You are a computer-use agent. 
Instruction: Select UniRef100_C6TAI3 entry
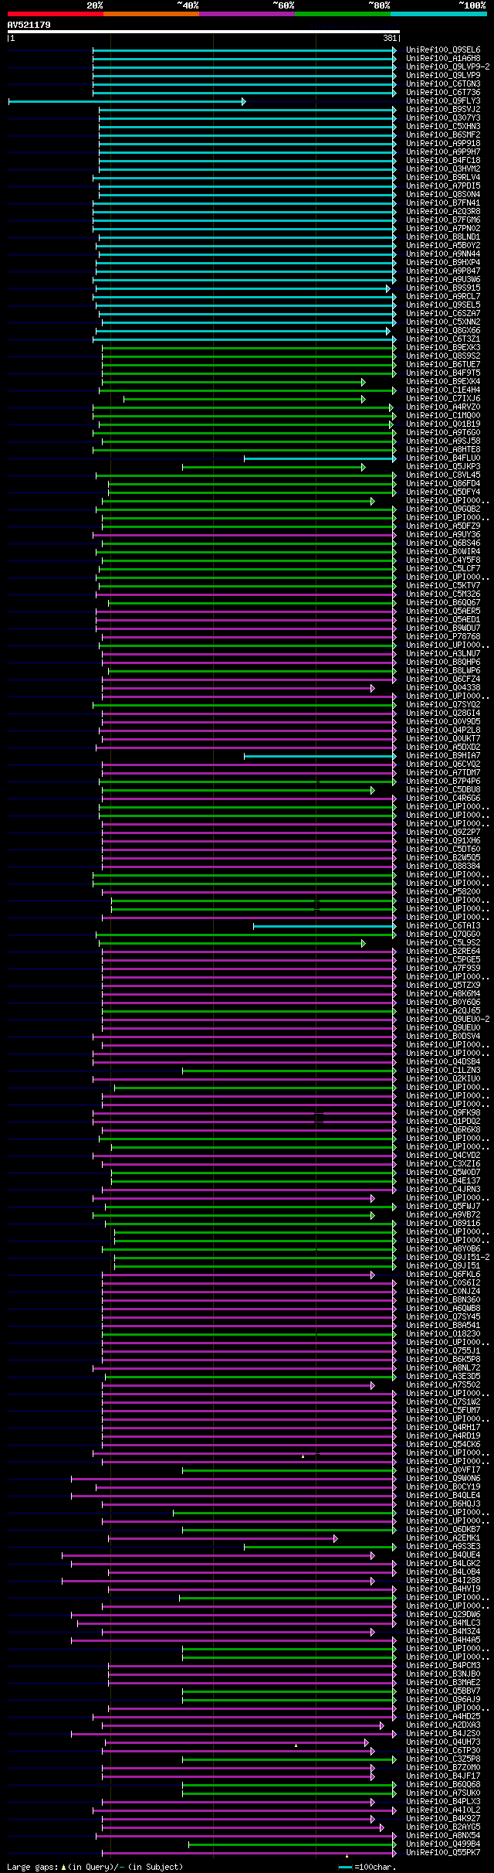pos(443,926)
